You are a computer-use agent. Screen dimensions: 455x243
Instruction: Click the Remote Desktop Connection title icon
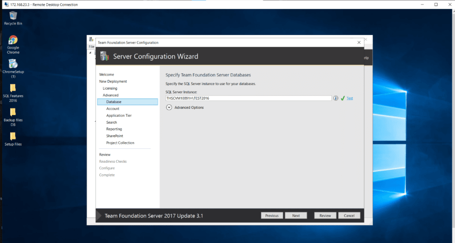(6, 4)
